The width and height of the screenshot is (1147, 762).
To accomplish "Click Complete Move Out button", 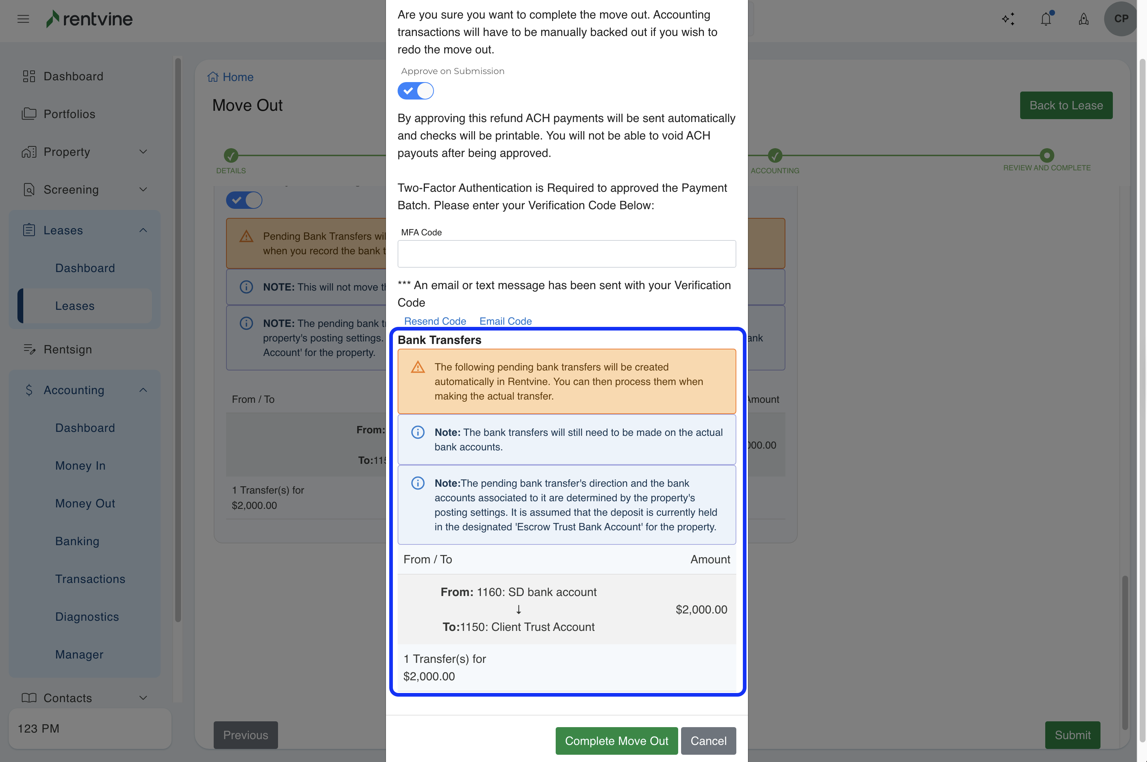I will pos(616,741).
